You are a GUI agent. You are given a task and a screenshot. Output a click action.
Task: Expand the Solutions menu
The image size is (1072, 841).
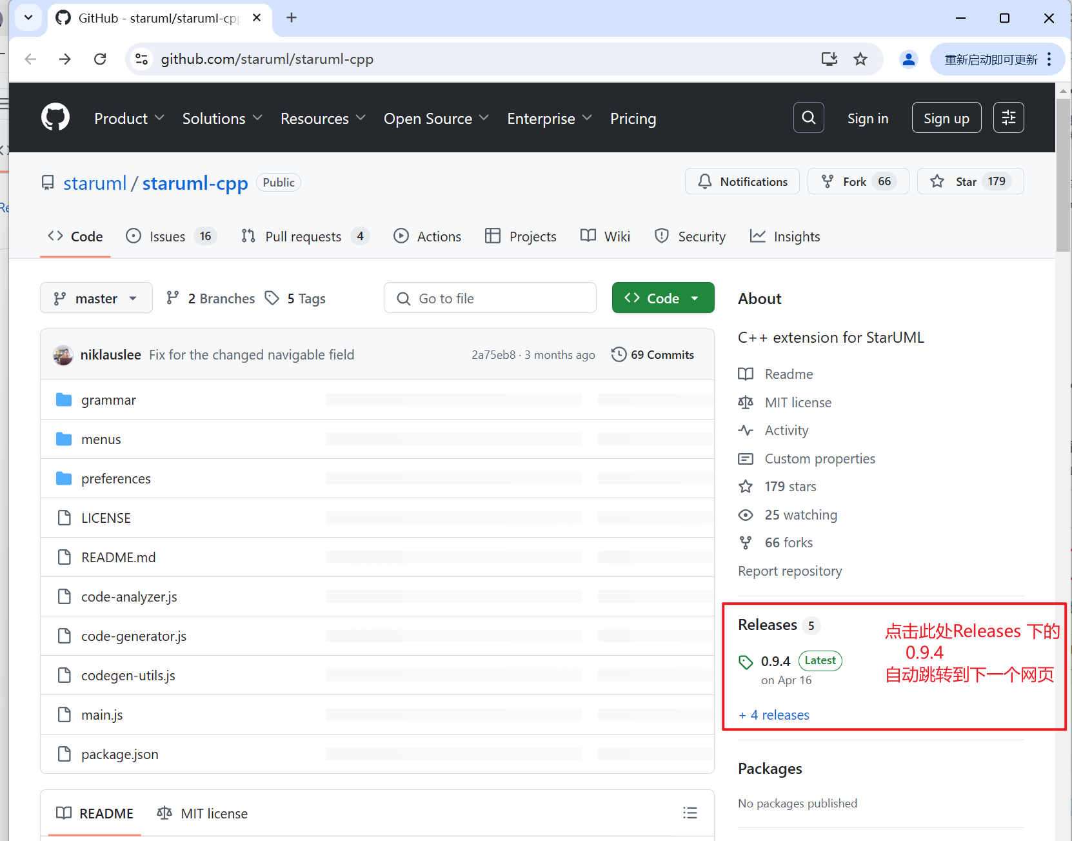[222, 119]
